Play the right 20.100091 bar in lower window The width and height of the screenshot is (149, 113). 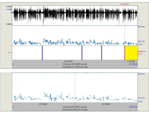point(106,104)
